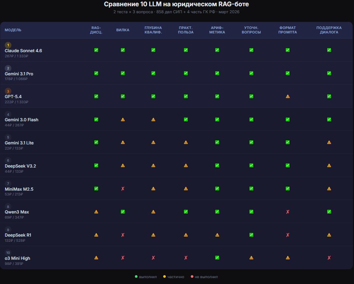Click GPT-5.4 check under Поддержка диалога
354x284 pixels.
coord(329,96)
